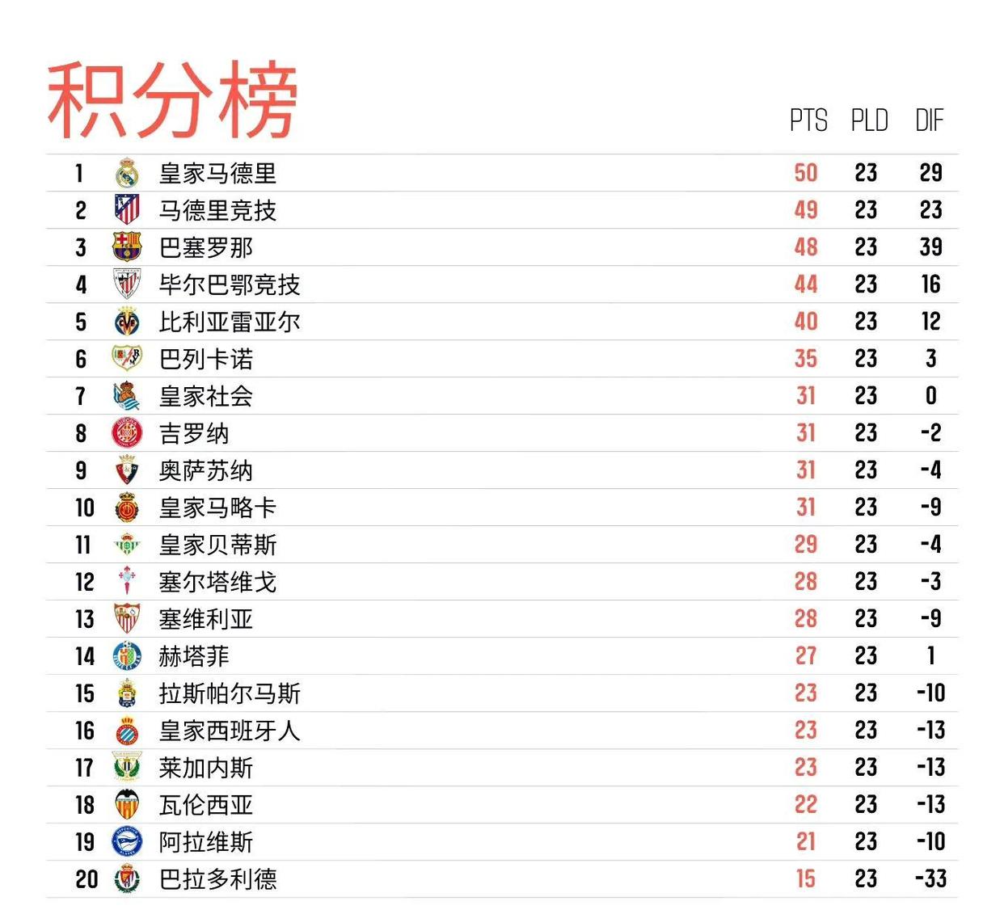
Task: Select team name 皇家马德里
Action: (217, 173)
